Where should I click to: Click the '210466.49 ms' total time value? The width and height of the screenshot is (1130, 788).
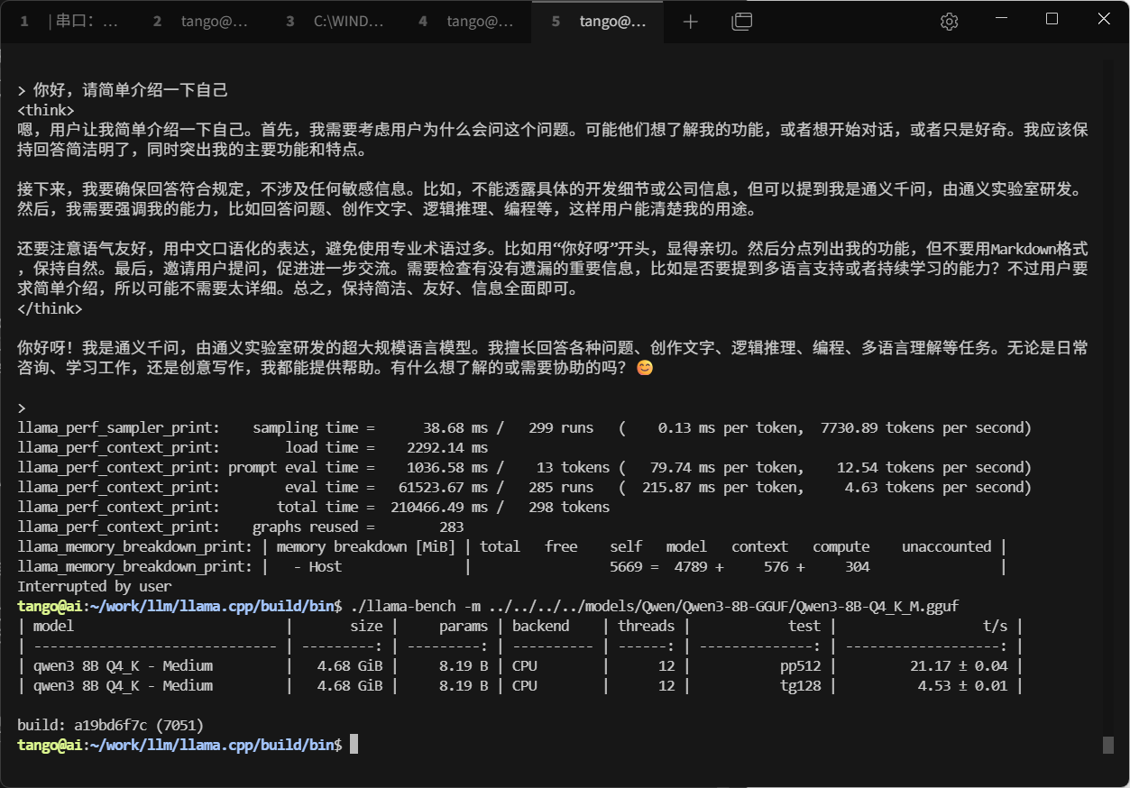click(439, 507)
